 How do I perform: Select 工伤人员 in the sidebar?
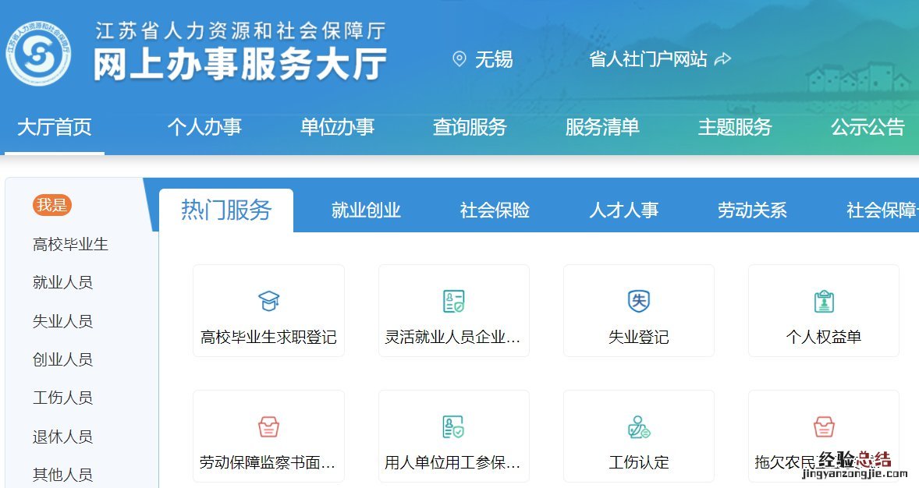pyautogui.click(x=62, y=398)
